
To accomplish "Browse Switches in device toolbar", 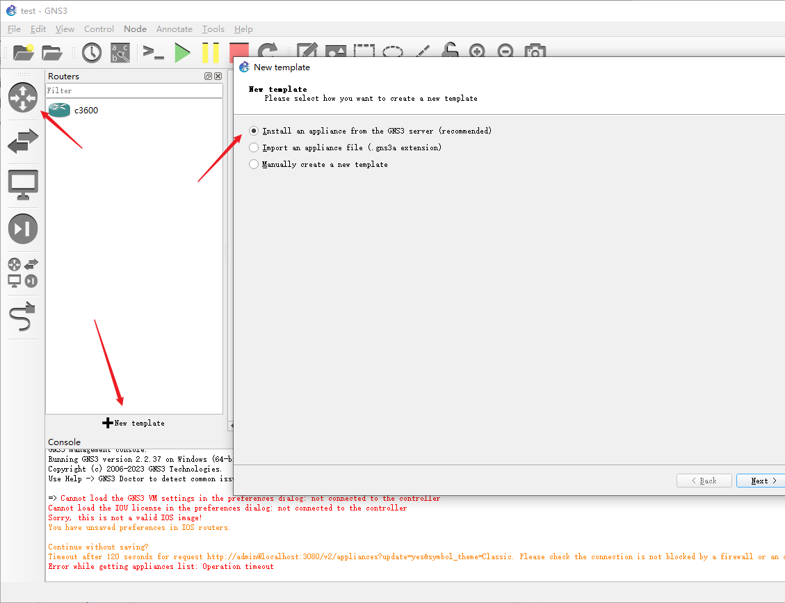I will pyautogui.click(x=22, y=140).
